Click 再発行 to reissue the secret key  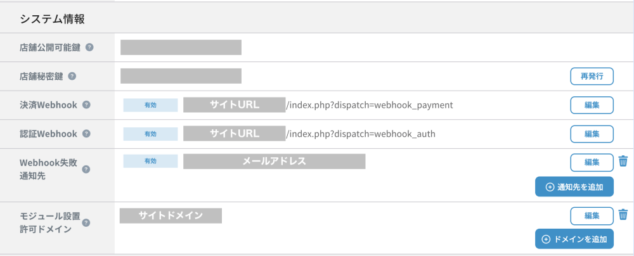pyautogui.click(x=592, y=76)
